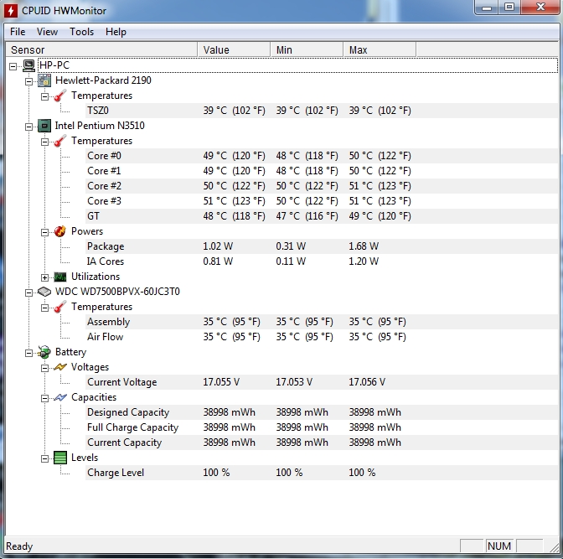The height and width of the screenshot is (559, 563).
Task: Click the thermometer icon under WDC hard drive
Action: (x=60, y=307)
